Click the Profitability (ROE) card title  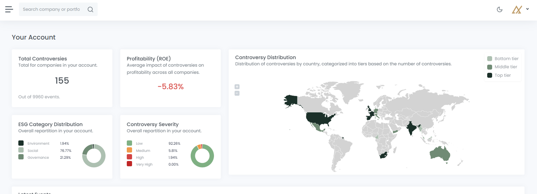click(149, 59)
